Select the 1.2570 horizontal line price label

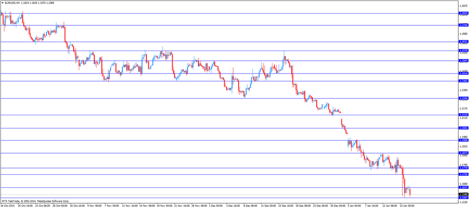463,51
